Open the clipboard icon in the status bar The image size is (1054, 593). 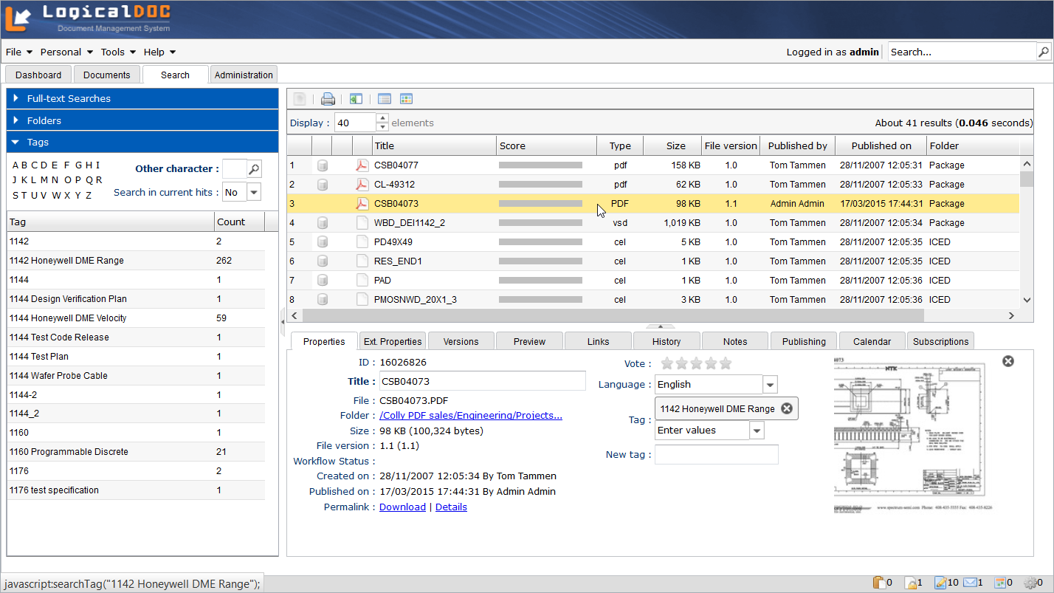coord(878,583)
